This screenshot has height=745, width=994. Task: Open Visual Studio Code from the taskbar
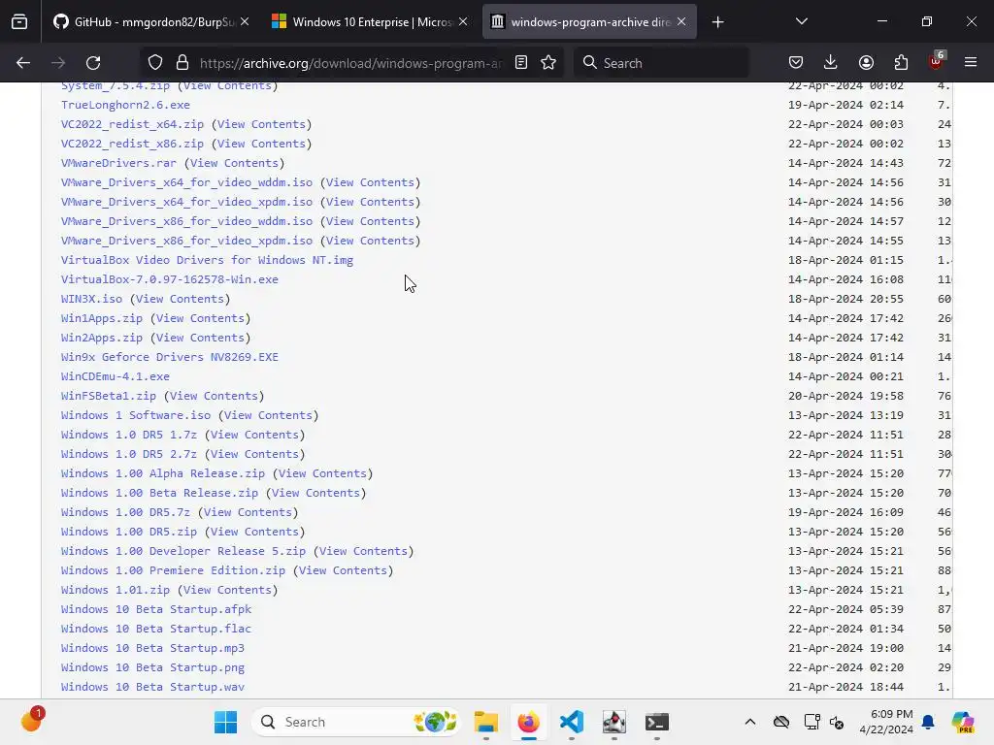[x=571, y=722]
